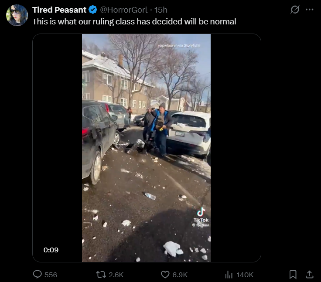Click the Grok explain post icon

(x=295, y=10)
